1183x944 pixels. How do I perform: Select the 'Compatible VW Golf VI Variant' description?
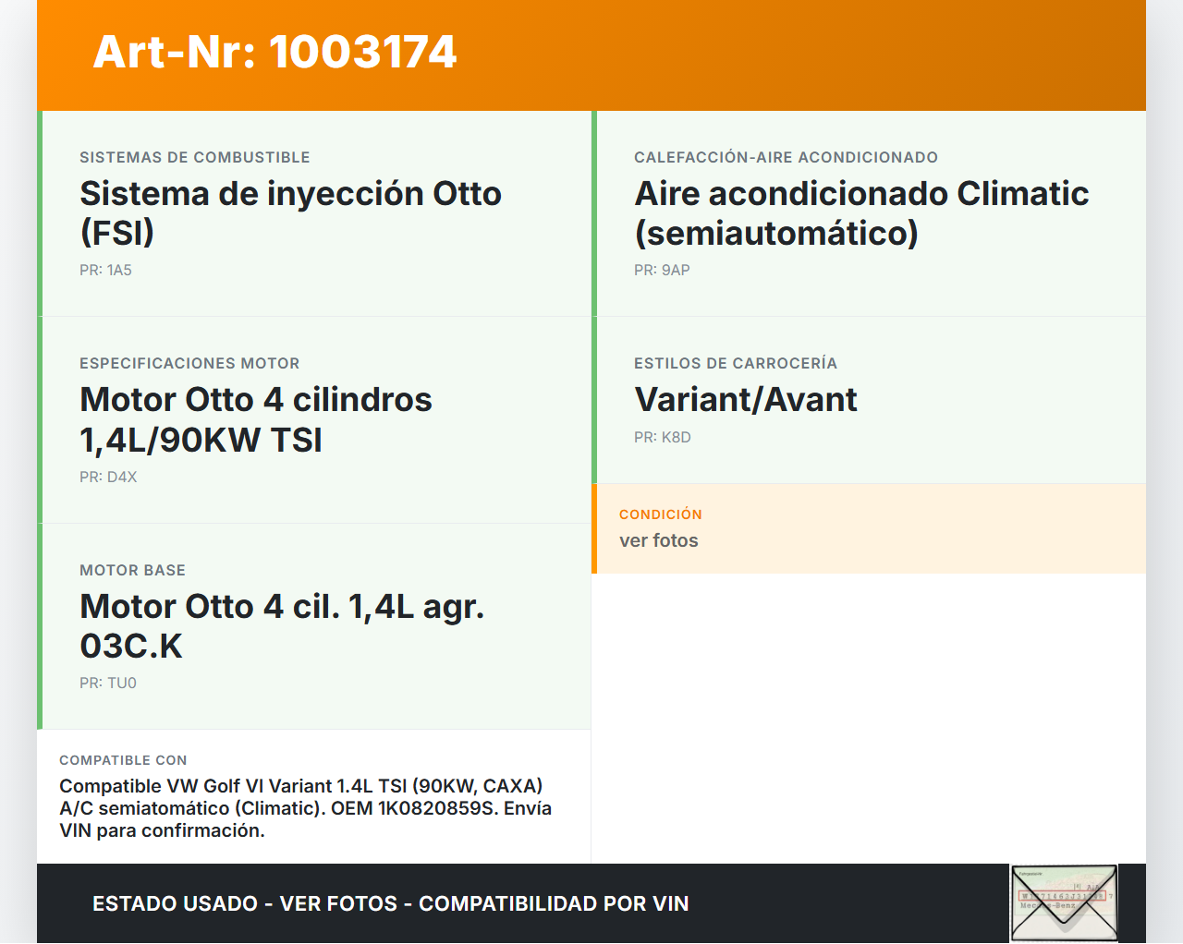[x=306, y=808]
